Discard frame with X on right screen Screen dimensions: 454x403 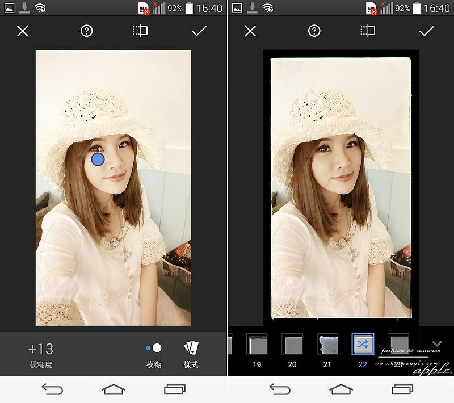click(x=250, y=31)
